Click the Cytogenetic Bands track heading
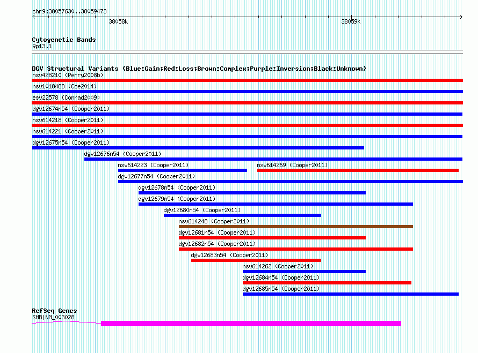 point(64,40)
